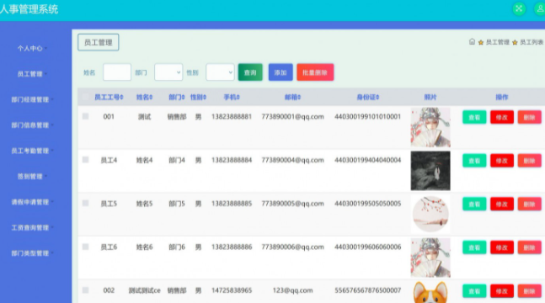Click ID number 440300199505050005
The height and width of the screenshot is (303, 545).
(x=368, y=204)
